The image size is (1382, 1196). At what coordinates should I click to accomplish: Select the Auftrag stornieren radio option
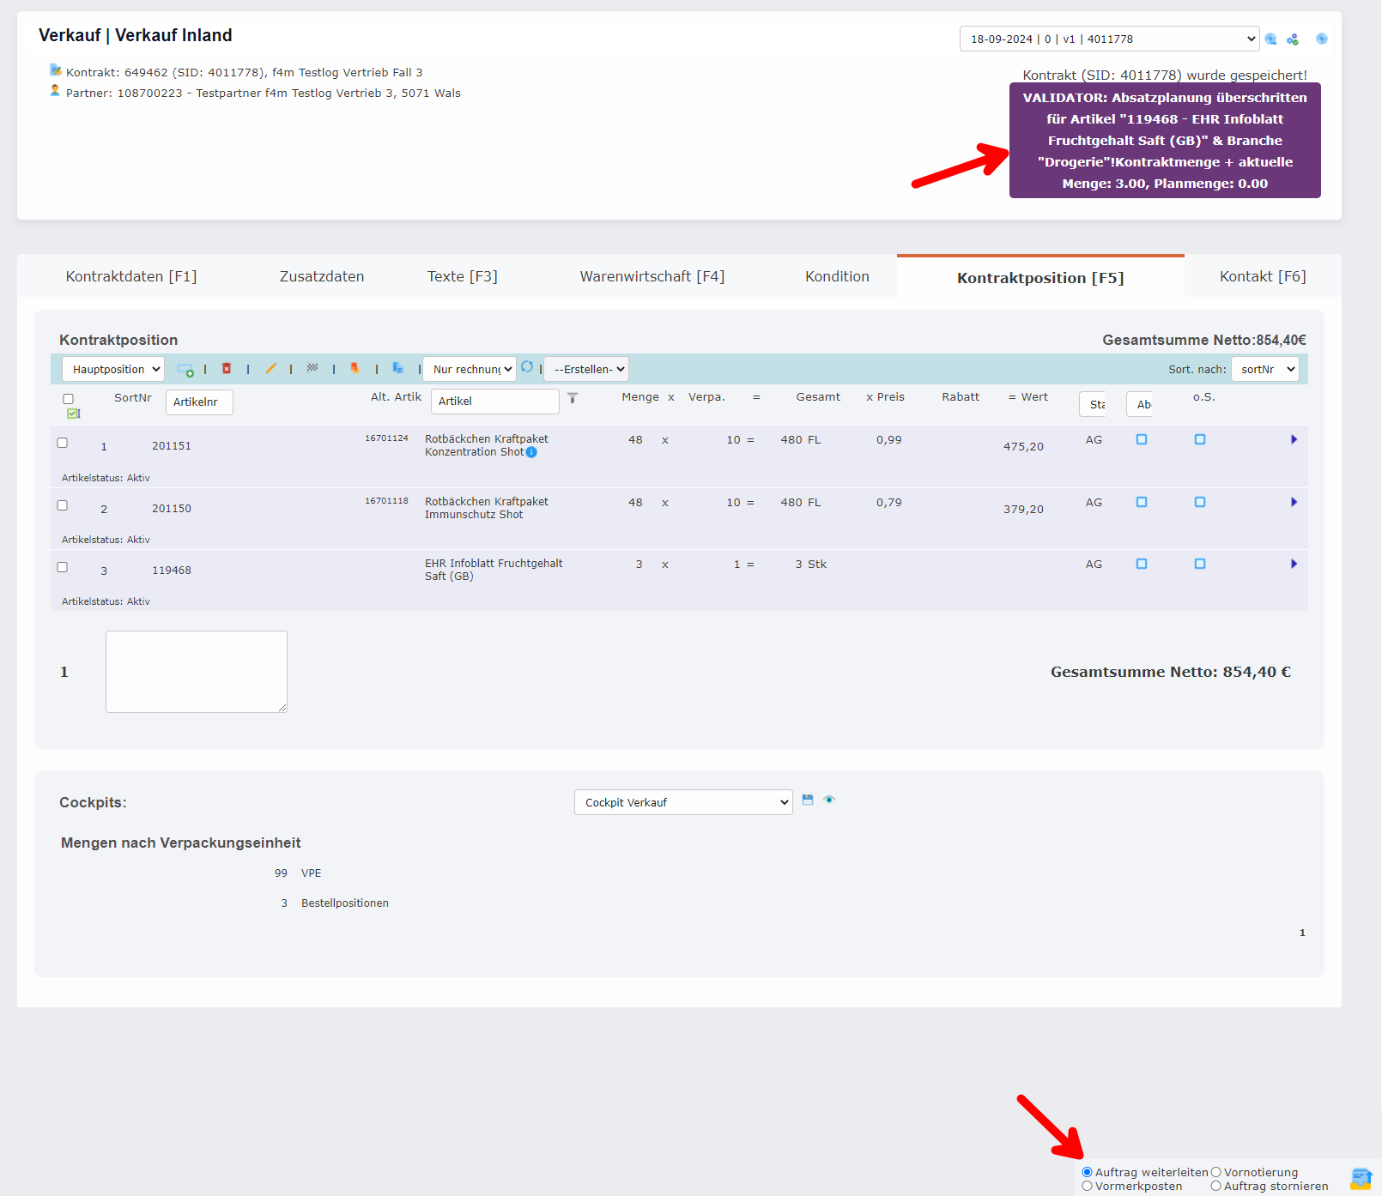[1216, 1187]
